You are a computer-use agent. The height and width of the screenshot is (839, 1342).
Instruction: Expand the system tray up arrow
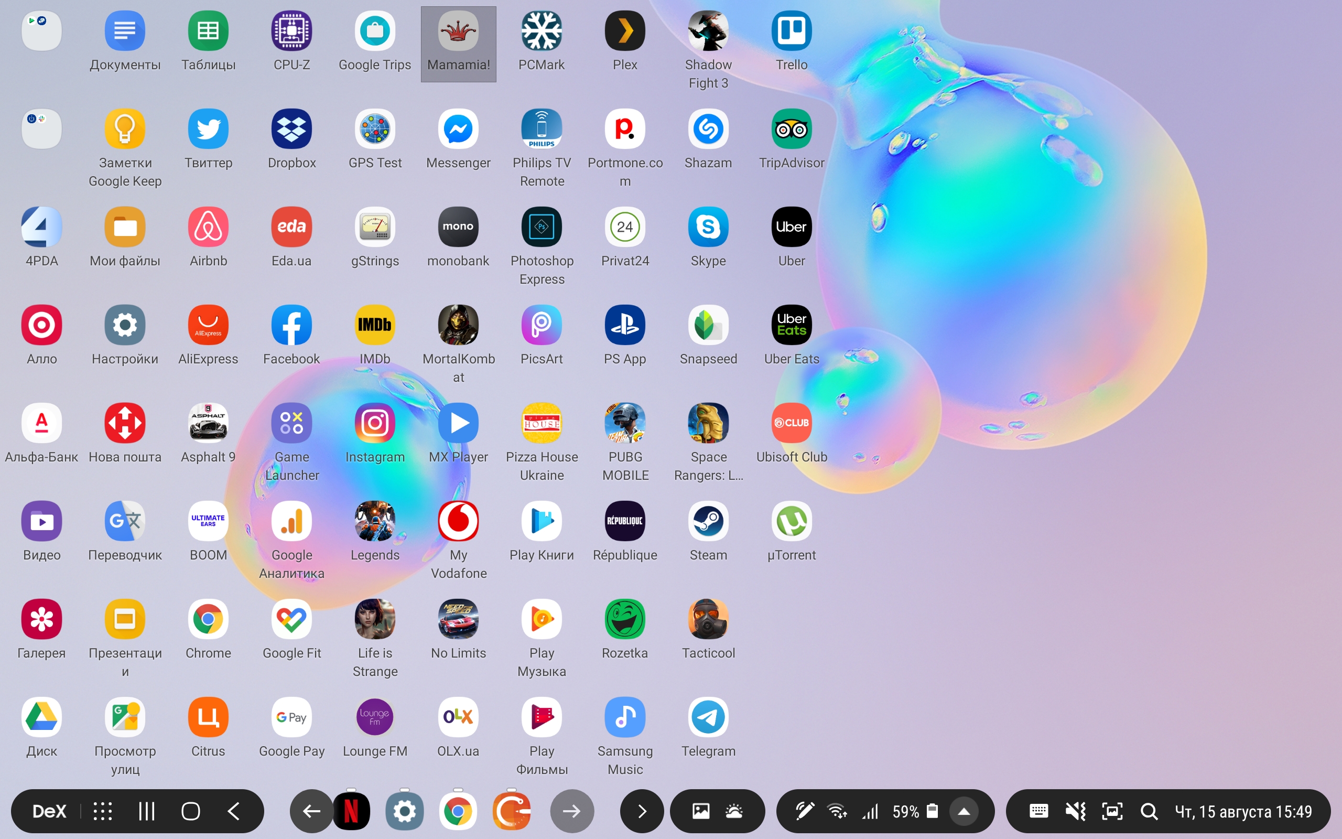964,811
